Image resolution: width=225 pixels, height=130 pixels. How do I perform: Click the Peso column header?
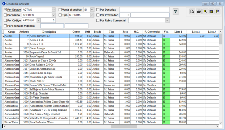click(125, 32)
